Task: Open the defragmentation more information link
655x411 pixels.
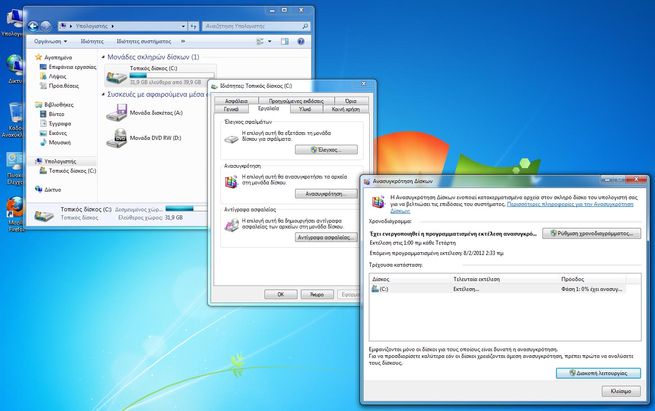Action: [570, 204]
